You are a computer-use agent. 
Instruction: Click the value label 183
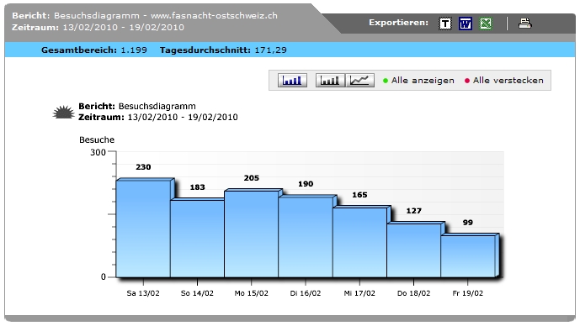197,187
